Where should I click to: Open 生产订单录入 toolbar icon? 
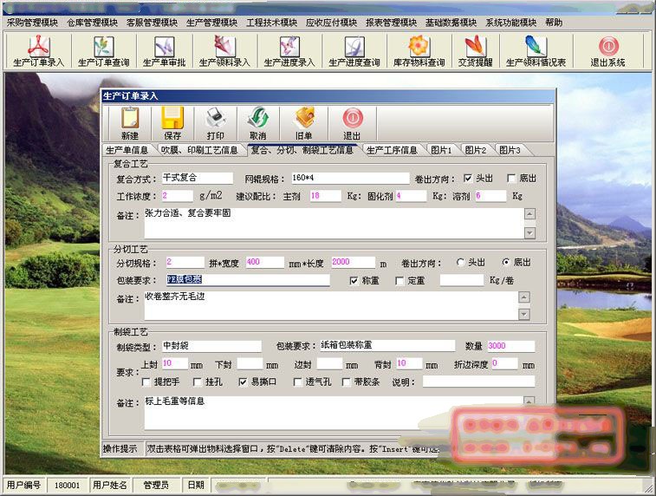38,51
